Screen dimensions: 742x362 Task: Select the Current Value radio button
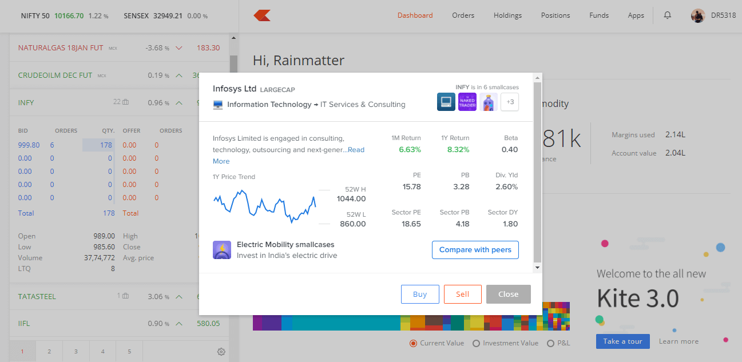(x=413, y=343)
